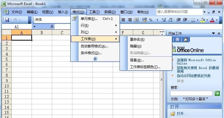
Task: Click the Select All corner of the grid
Action: tap(6, 32)
